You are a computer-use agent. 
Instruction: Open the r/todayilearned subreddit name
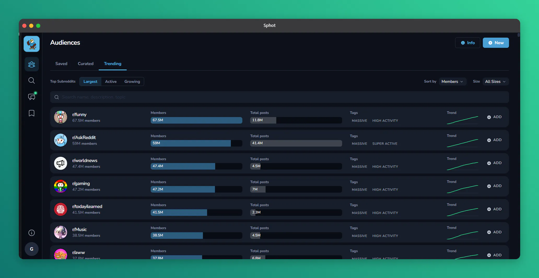pos(87,206)
